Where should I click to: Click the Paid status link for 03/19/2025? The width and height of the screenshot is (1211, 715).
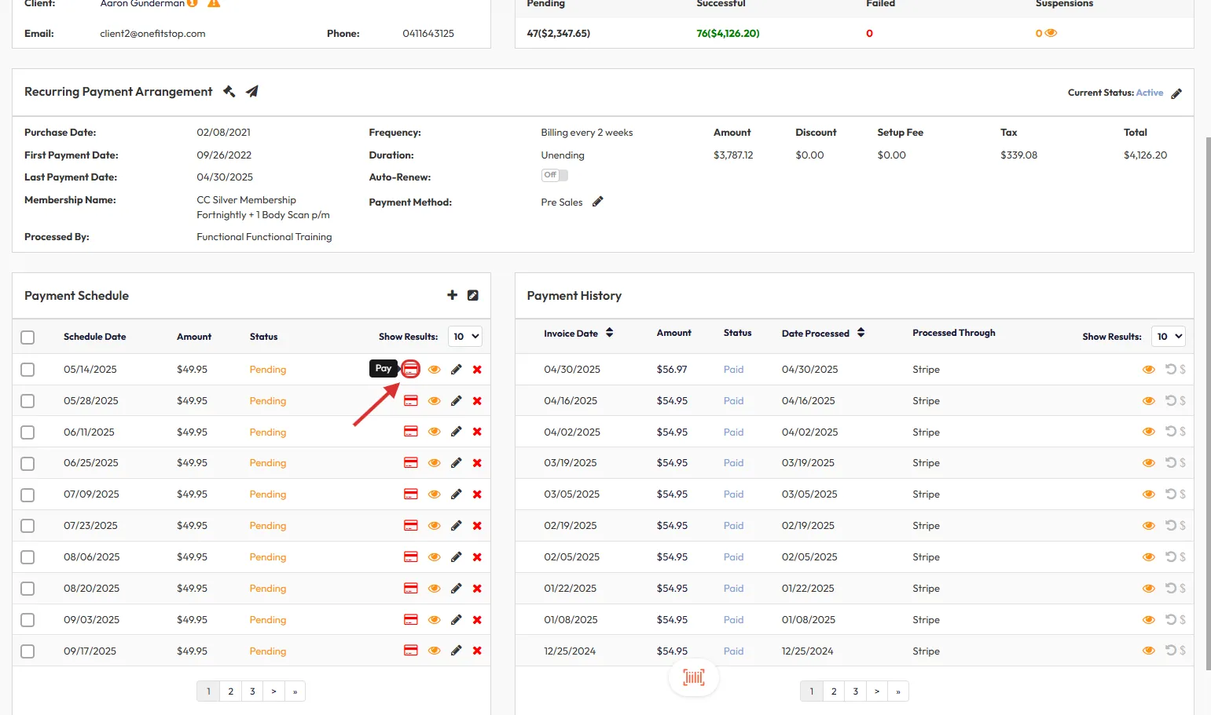[733, 463]
